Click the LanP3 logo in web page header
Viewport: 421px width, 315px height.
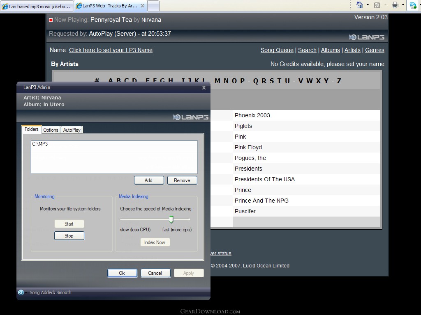367,37
